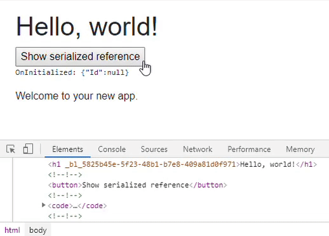The image size is (329, 236).
Task: Expand the code element node
Action: click(x=44, y=205)
